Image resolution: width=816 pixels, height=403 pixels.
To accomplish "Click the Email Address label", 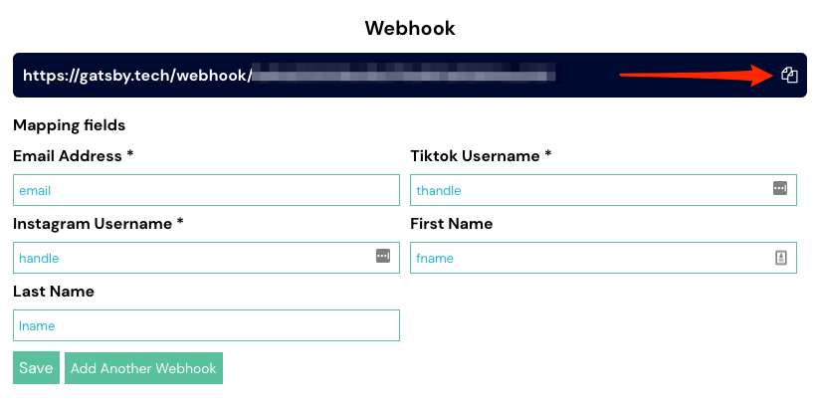I will 74,155.
